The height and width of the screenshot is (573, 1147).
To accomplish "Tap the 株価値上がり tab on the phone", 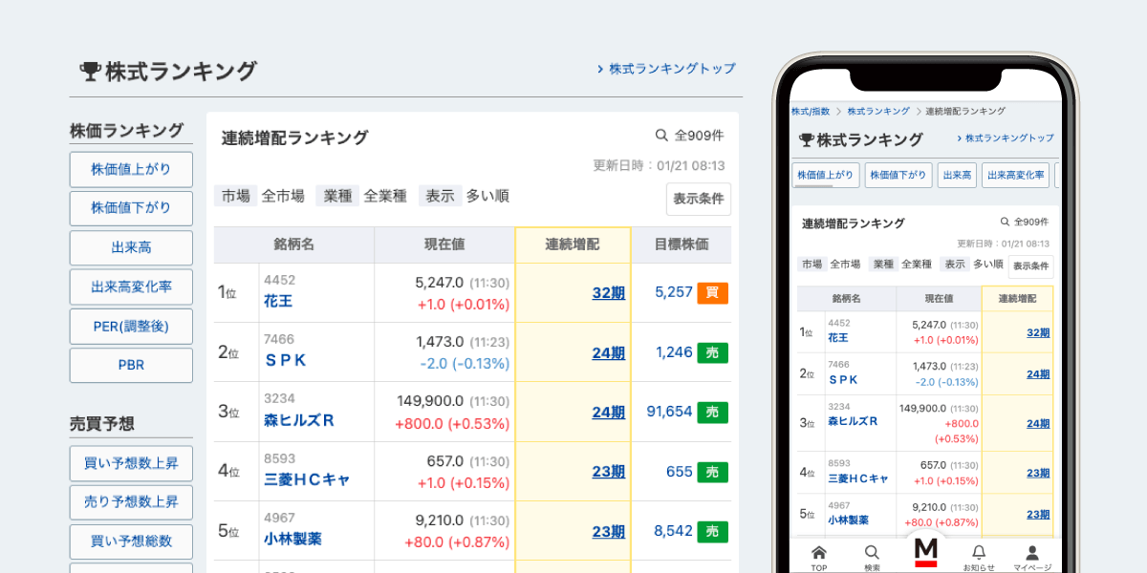I will (x=825, y=176).
